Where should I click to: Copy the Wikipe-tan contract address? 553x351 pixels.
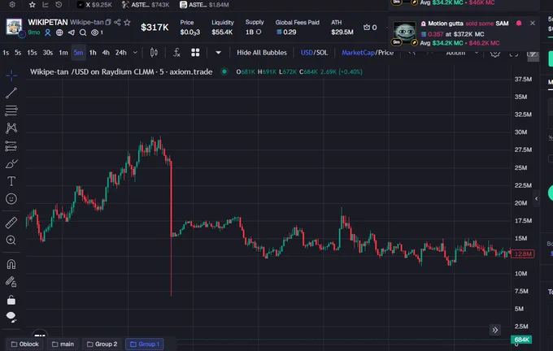click(x=108, y=22)
